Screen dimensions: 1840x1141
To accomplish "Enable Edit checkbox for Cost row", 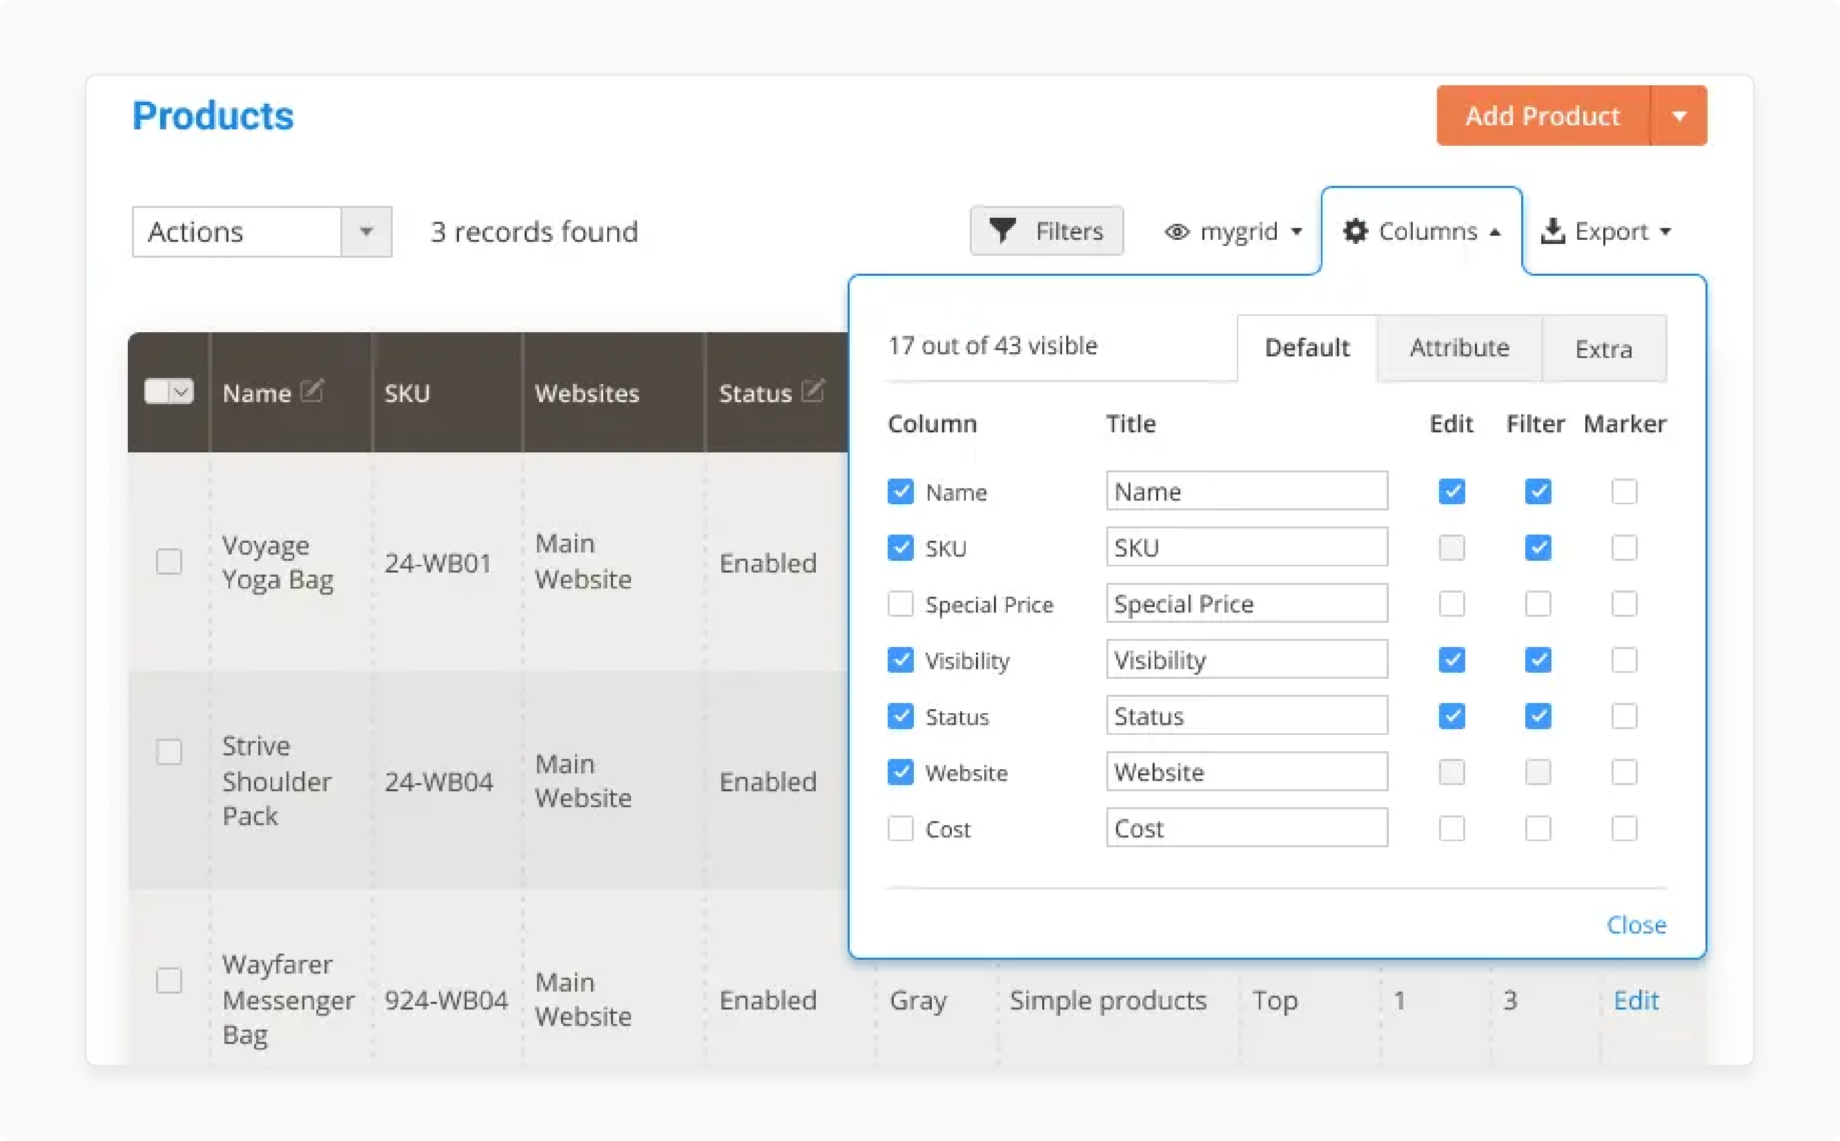I will (x=1451, y=829).
